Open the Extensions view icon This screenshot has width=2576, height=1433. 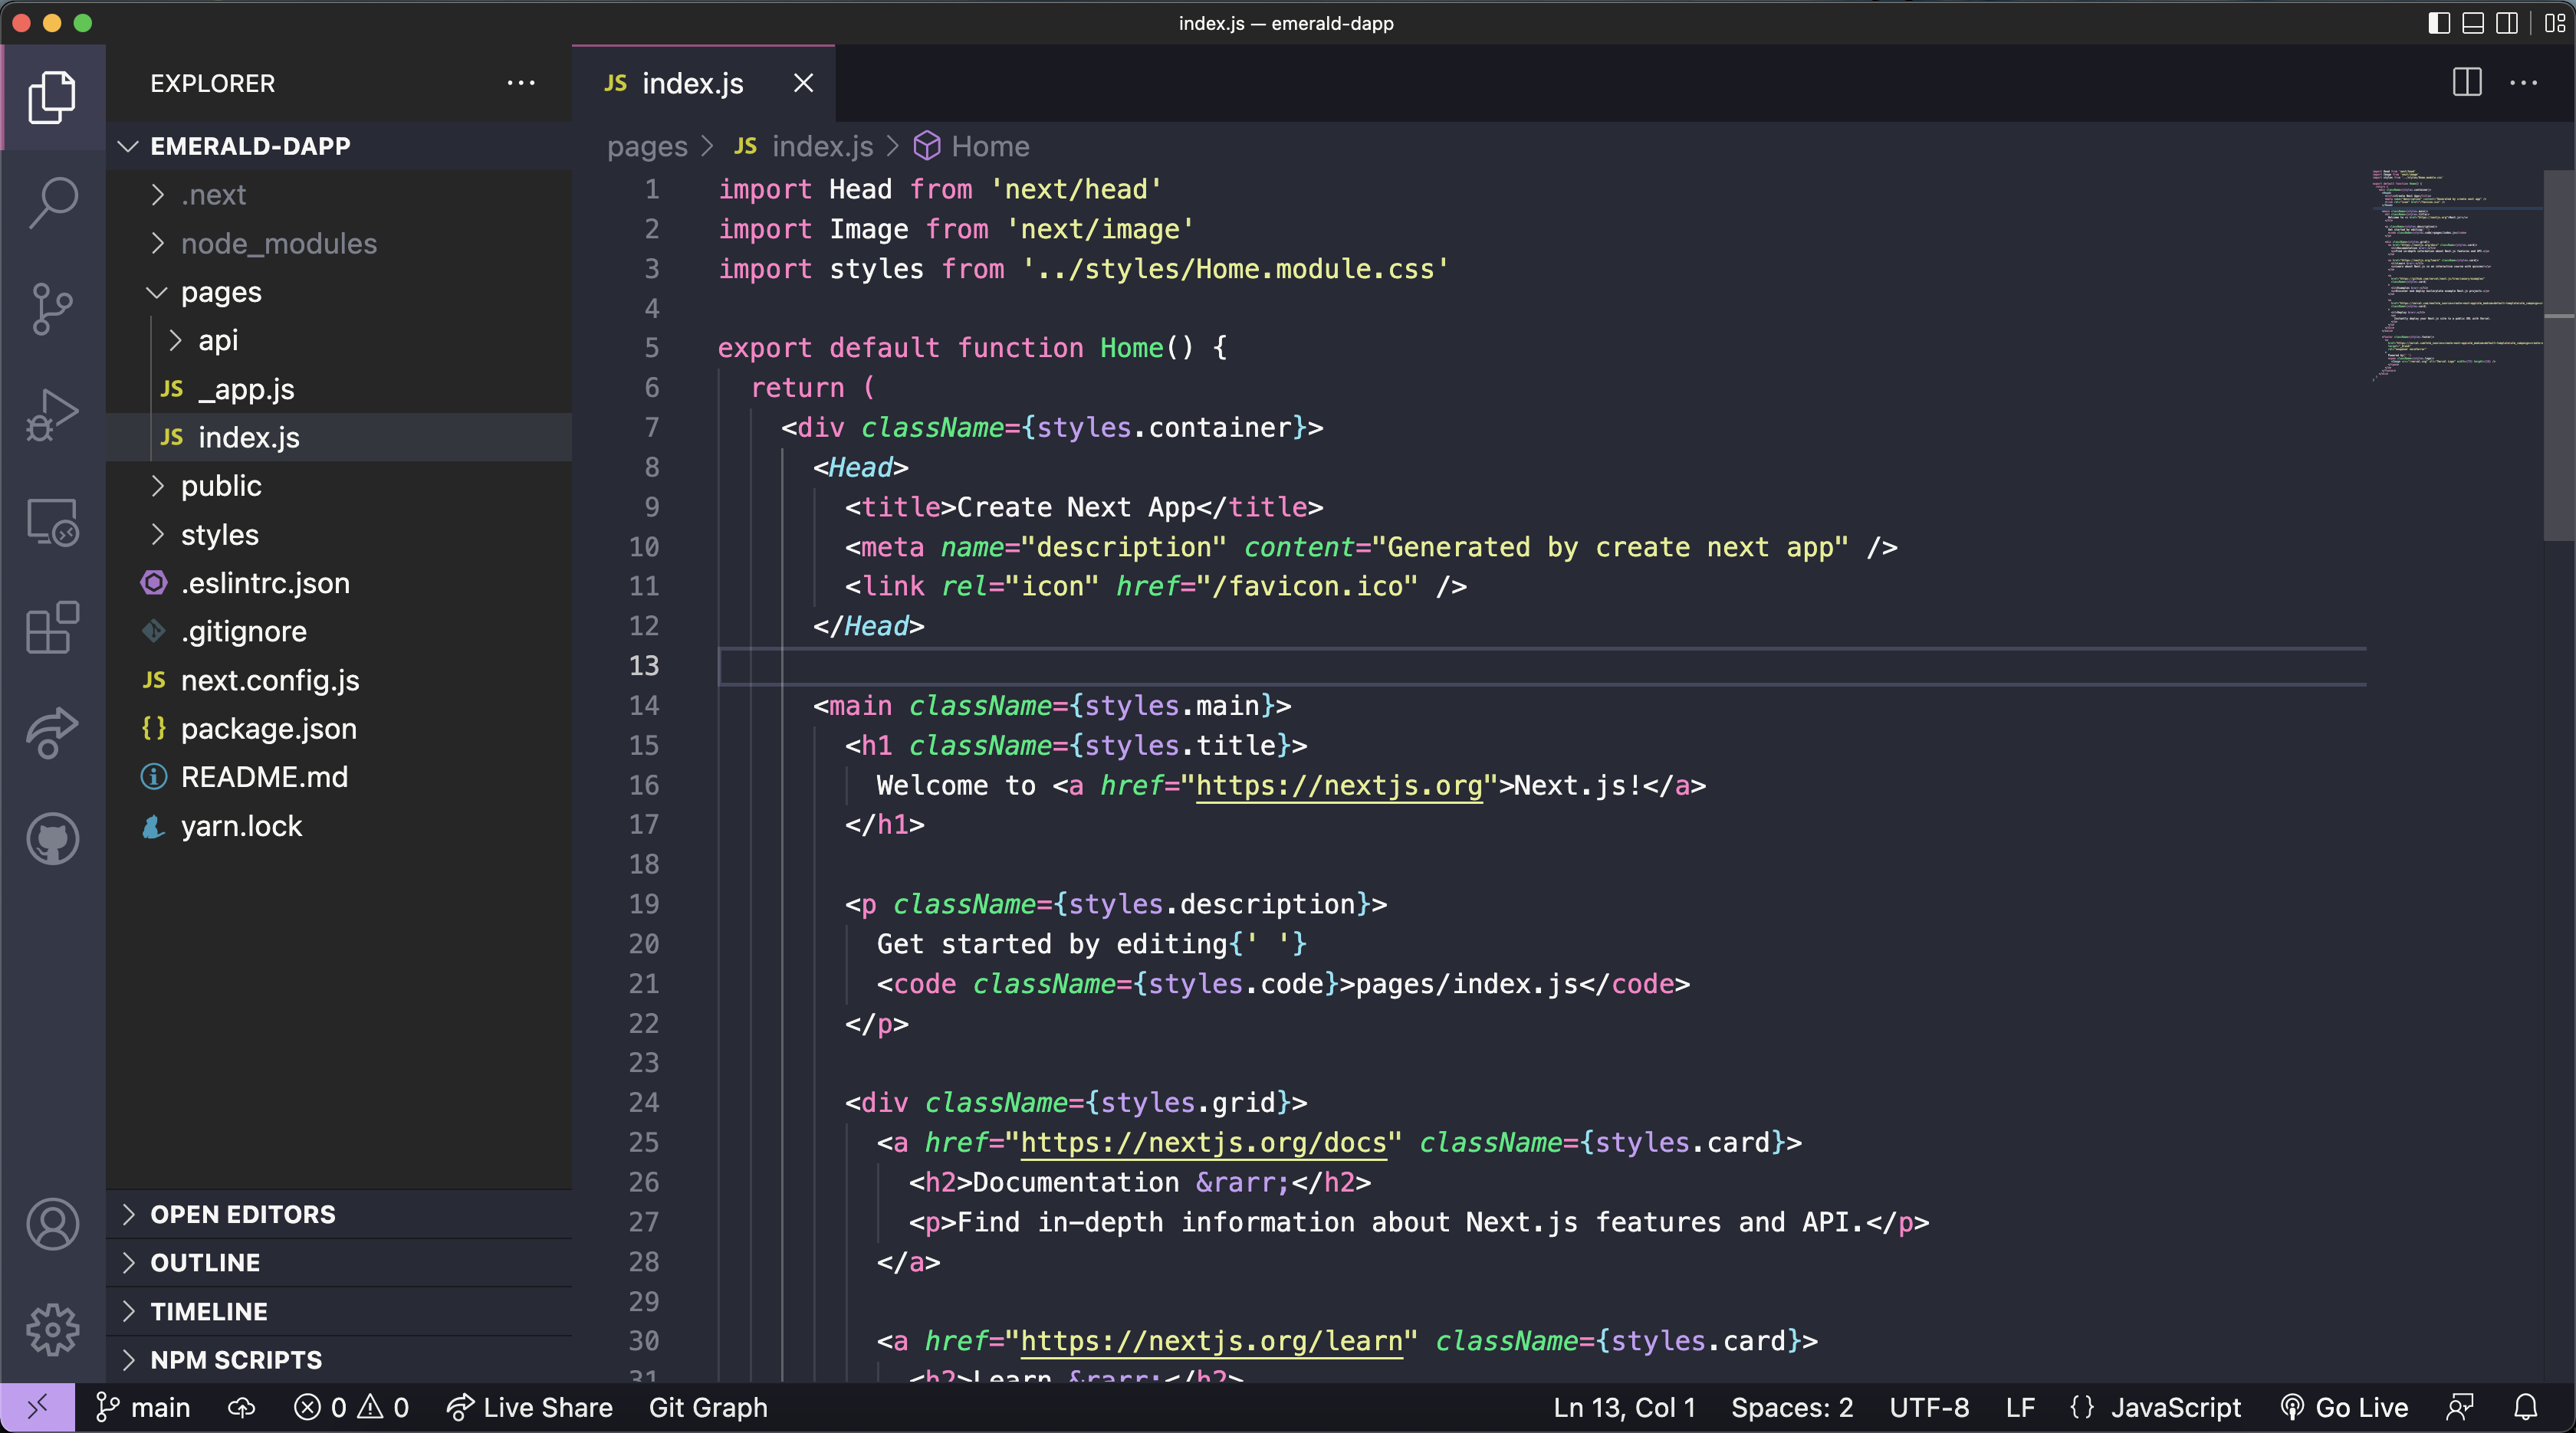tap(52, 628)
